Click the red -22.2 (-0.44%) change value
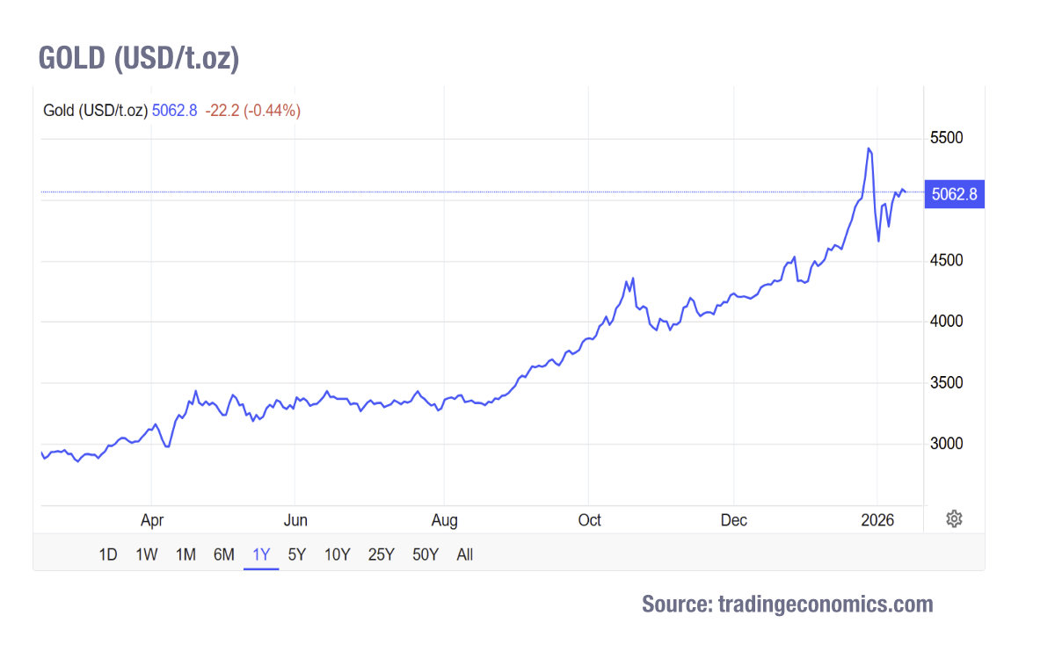The image size is (1055, 659). click(253, 111)
